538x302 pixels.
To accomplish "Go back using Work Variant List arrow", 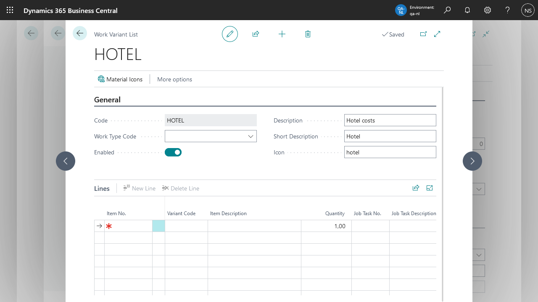I will click(x=80, y=33).
